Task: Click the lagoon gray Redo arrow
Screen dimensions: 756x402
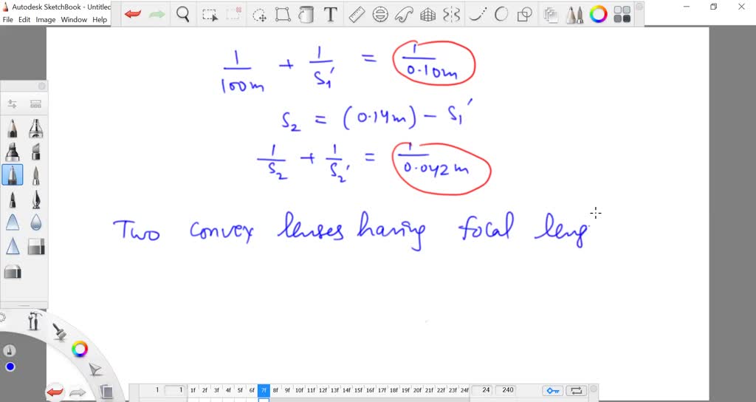Action: tap(78, 392)
